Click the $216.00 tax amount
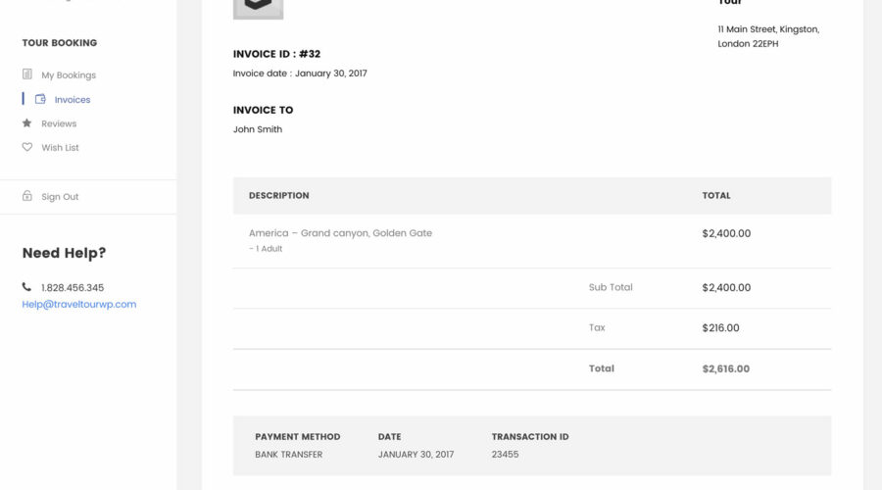 pos(720,328)
